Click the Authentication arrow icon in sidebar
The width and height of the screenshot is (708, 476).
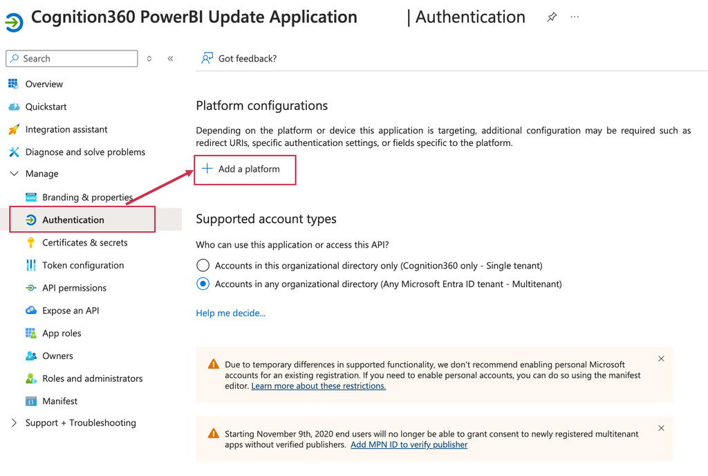[30, 220]
